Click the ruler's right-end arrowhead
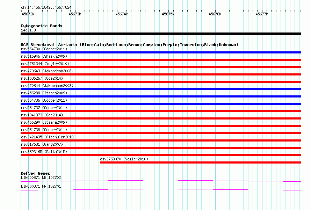The width and height of the screenshot is (311, 210). (300, 11)
